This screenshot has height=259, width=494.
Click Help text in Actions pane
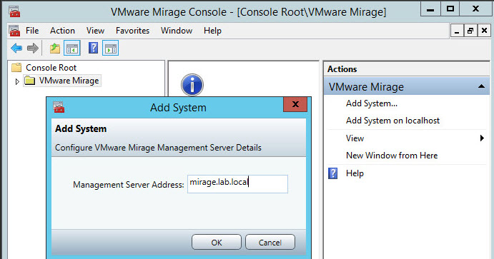(355, 173)
